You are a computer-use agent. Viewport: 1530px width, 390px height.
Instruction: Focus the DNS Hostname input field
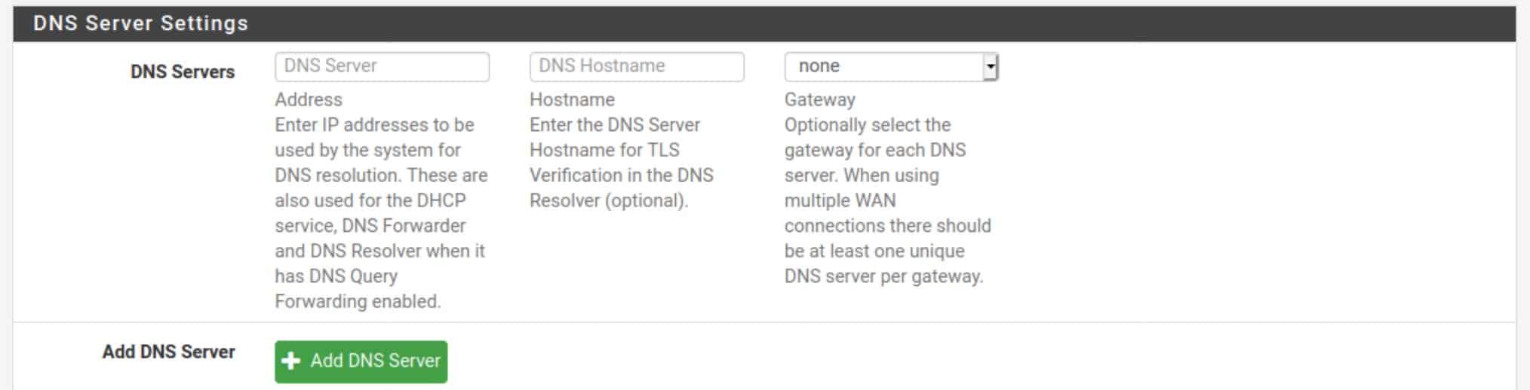pos(637,66)
